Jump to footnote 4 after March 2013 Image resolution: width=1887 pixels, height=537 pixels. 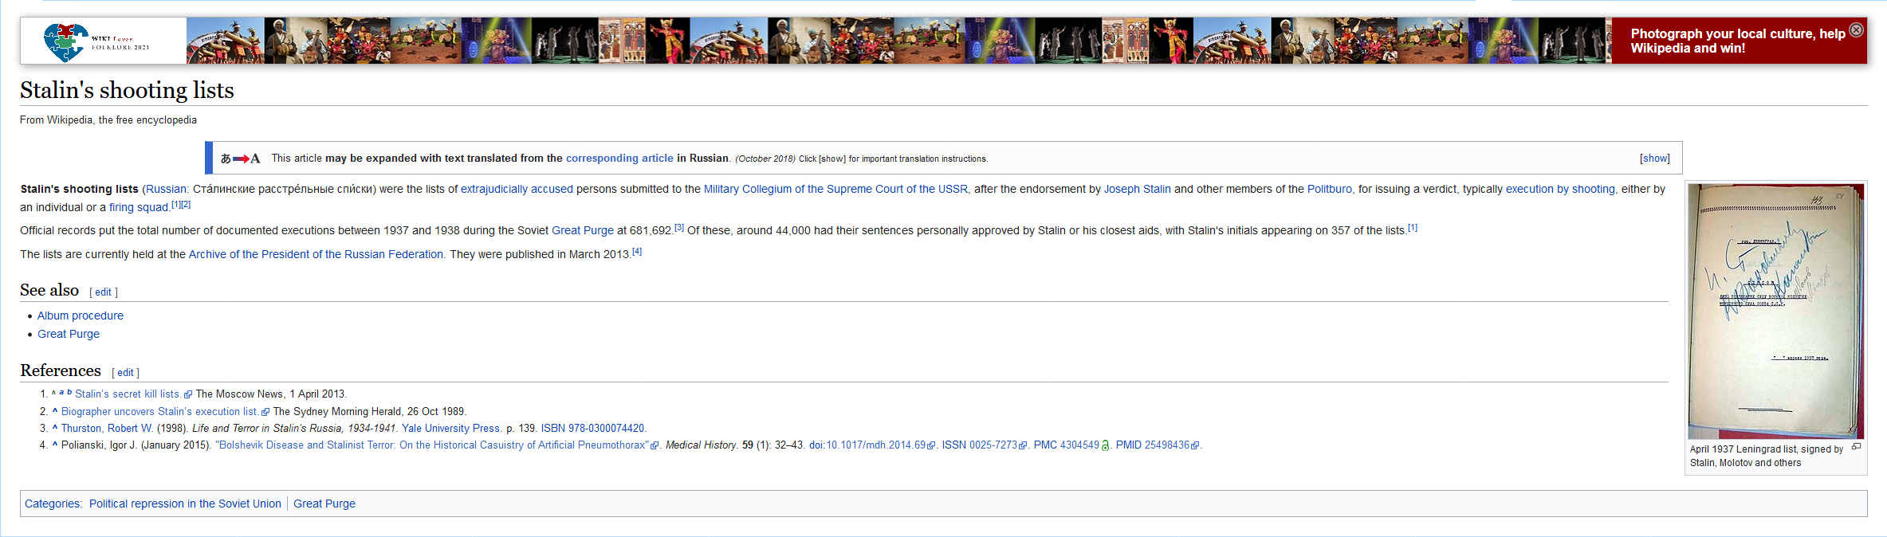(637, 252)
